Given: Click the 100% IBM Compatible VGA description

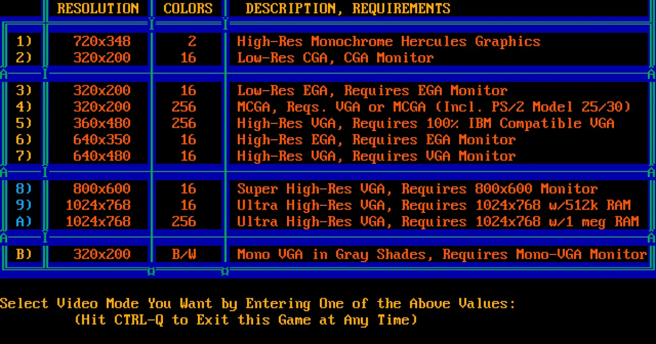Looking at the screenshot, I should [426, 123].
